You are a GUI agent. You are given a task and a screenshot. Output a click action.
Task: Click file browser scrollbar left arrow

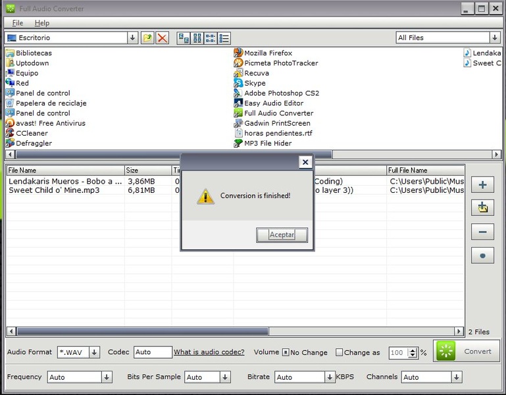tap(10, 155)
